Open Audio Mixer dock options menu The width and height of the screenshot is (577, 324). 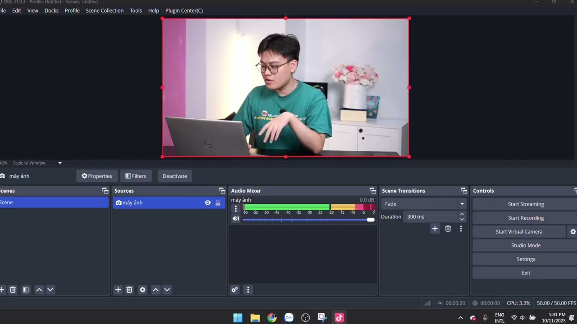pyautogui.click(x=248, y=290)
